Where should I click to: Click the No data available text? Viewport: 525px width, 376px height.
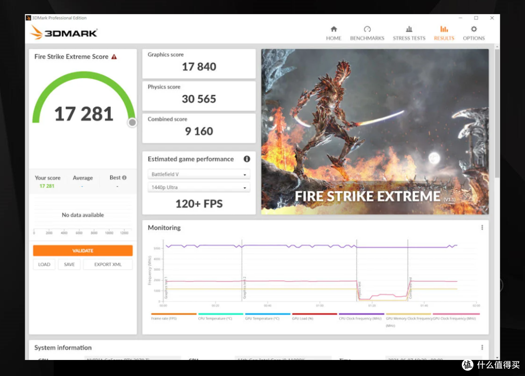point(83,215)
